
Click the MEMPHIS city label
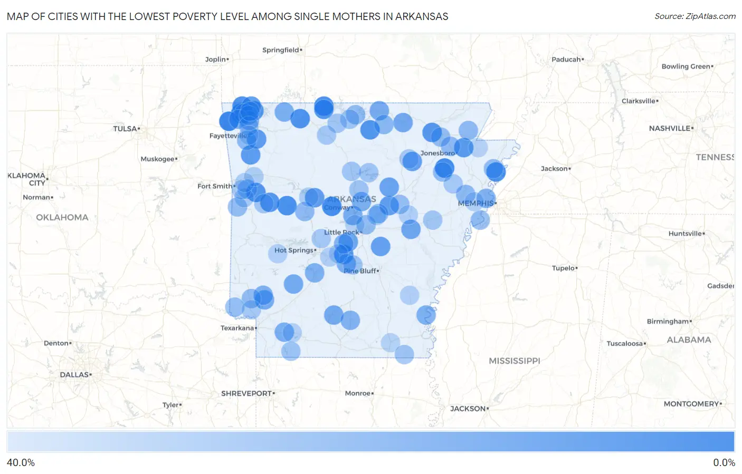[x=476, y=203]
